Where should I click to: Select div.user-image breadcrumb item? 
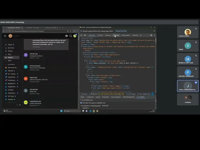point(131,94)
